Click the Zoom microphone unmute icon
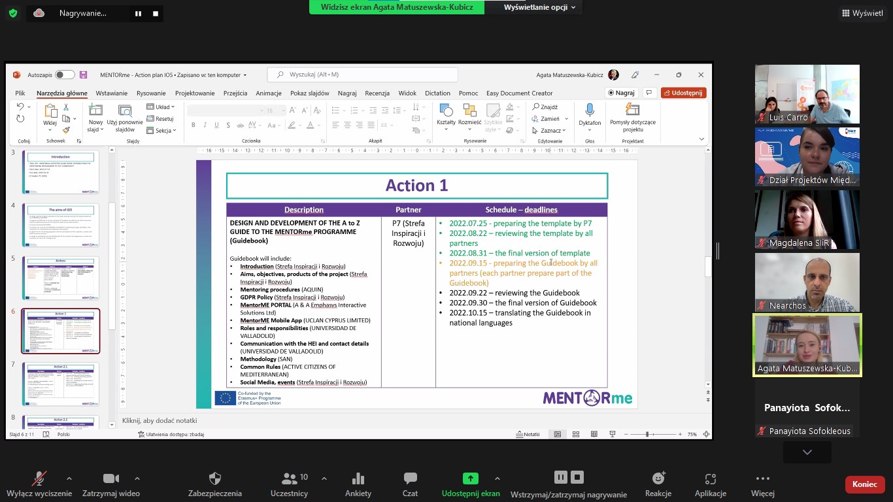Viewport: 893px width, 502px height. tap(39, 478)
